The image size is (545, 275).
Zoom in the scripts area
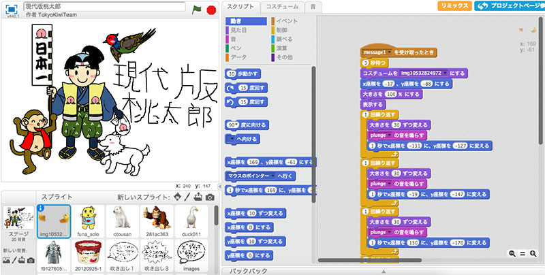[x=533, y=254]
